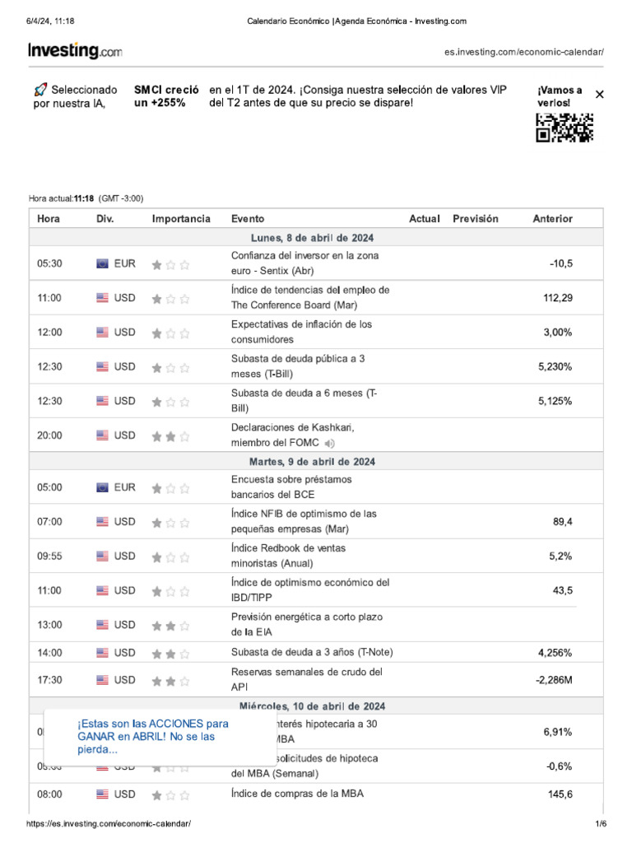This screenshot has height=843, width=632.
Task: Click the rocket icon in the banner
Action: pos(40,89)
